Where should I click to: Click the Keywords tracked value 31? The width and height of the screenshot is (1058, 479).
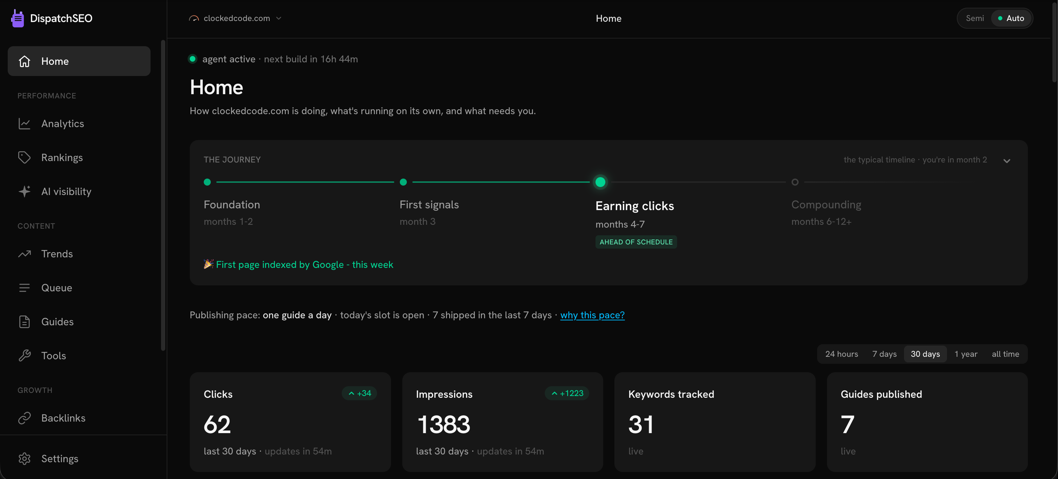[641, 425]
